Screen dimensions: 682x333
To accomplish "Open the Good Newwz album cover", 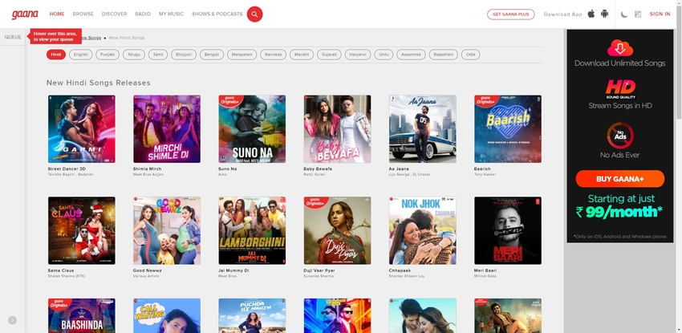I will click(167, 230).
